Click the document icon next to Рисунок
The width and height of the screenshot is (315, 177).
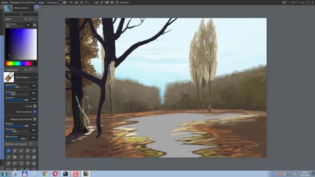coord(117,2)
